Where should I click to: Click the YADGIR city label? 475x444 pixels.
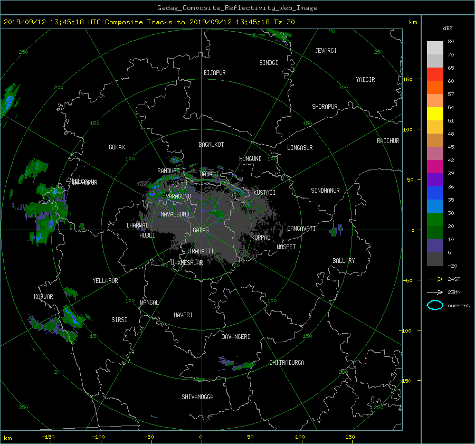pos(365,79)
